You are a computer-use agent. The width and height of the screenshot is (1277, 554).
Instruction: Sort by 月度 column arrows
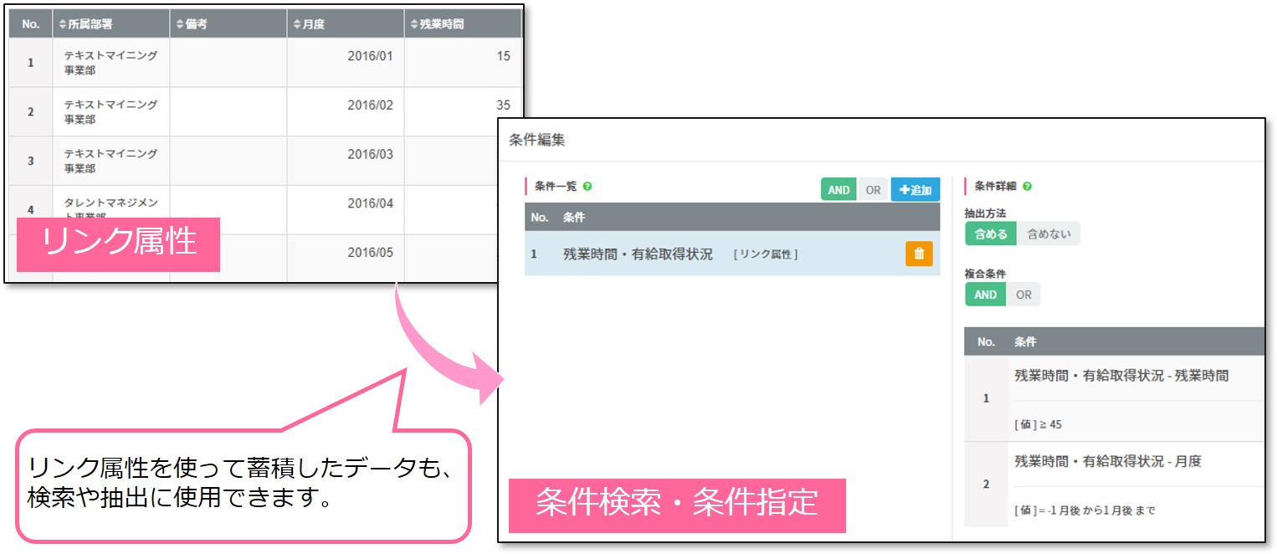point(296,24)
